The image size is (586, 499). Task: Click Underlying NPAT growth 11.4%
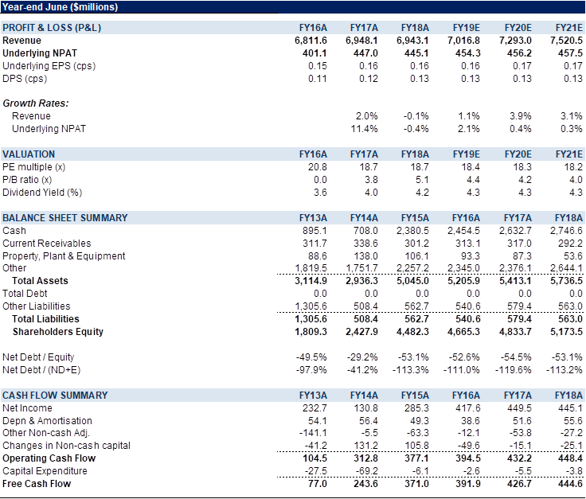(x=364, y=129)
